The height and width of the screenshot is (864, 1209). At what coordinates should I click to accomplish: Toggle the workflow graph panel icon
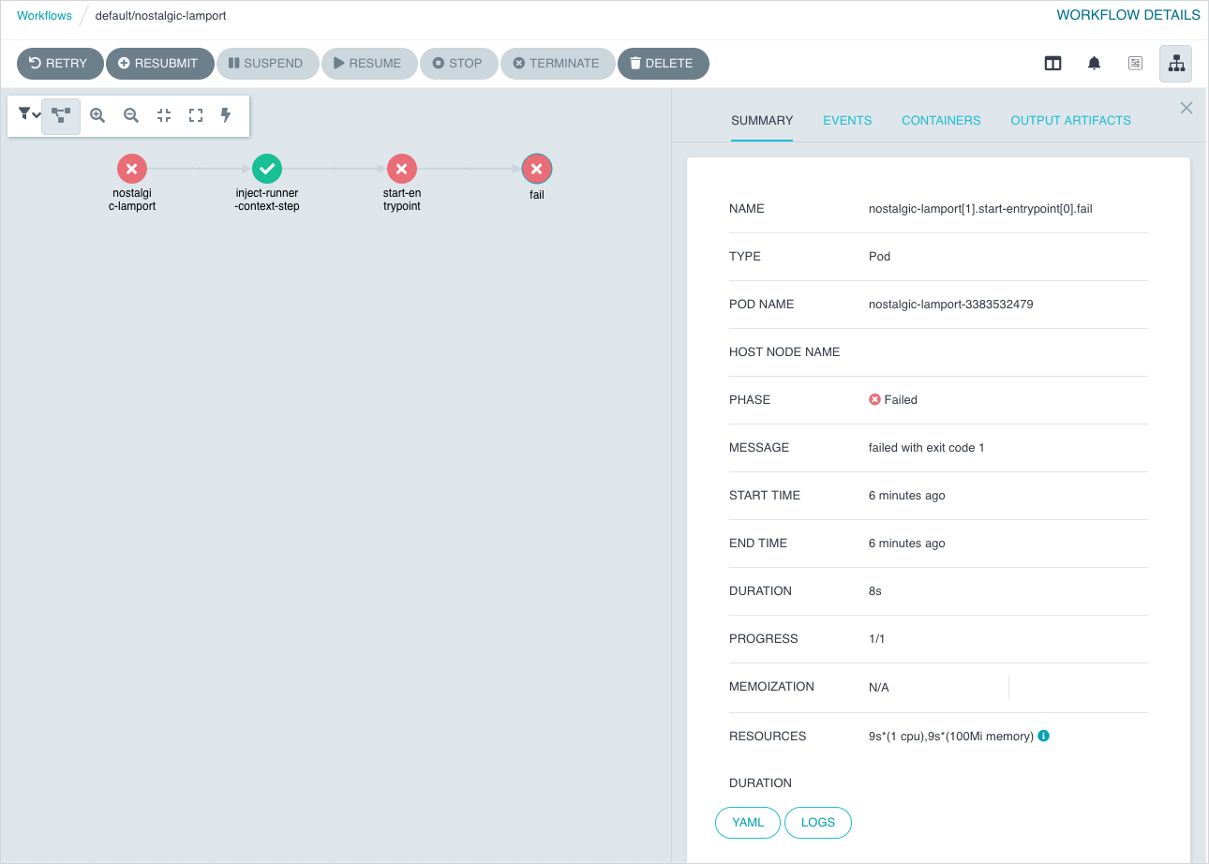click(1175, 63)
